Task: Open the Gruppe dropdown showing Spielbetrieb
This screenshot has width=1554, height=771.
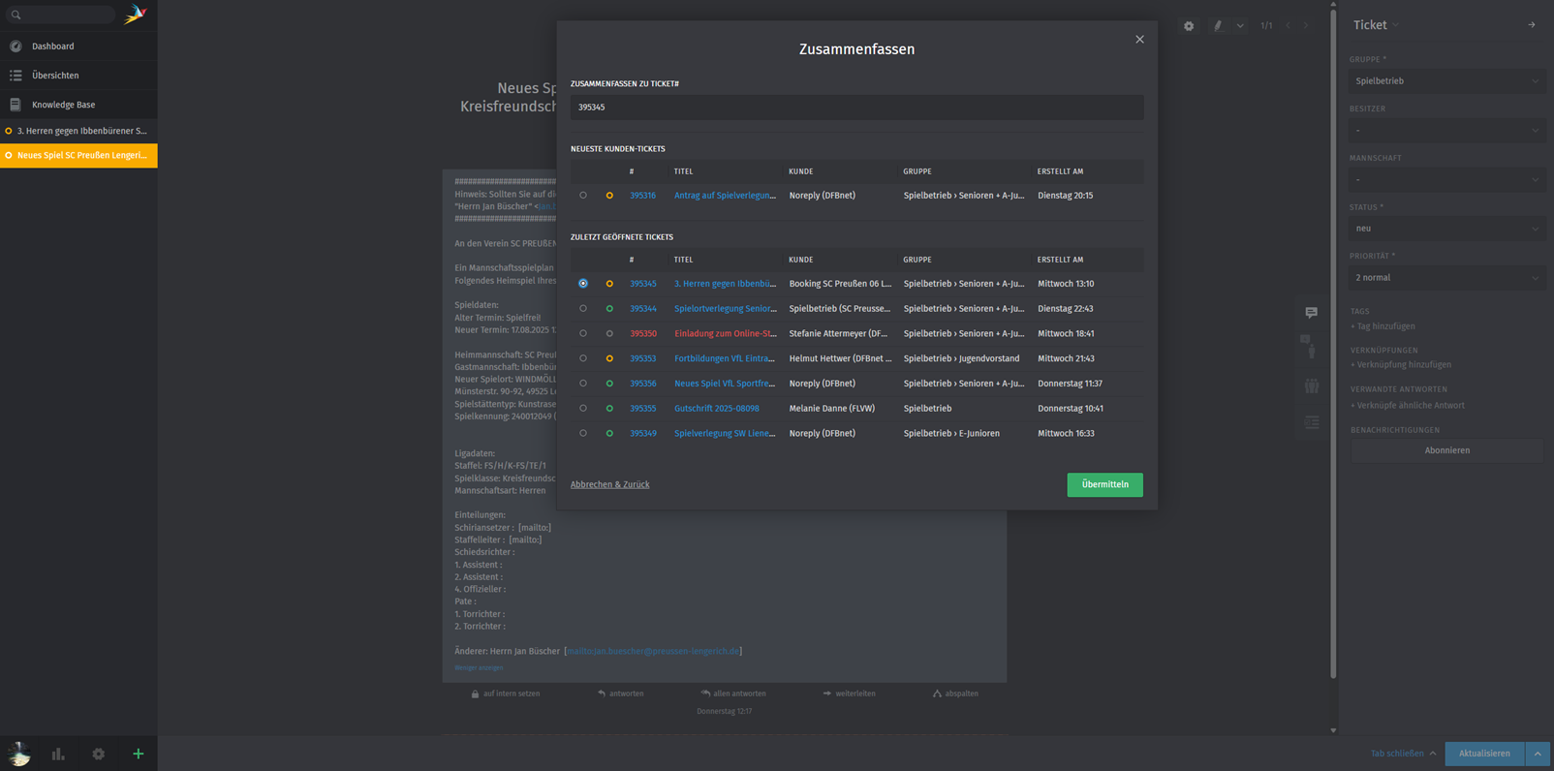Action: coord(1446,81)
